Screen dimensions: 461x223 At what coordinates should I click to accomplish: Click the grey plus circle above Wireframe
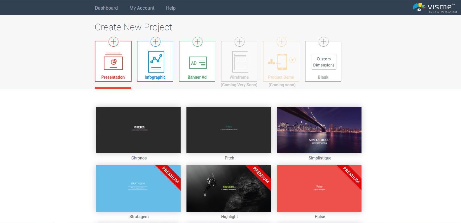click(x=240, y=42)
